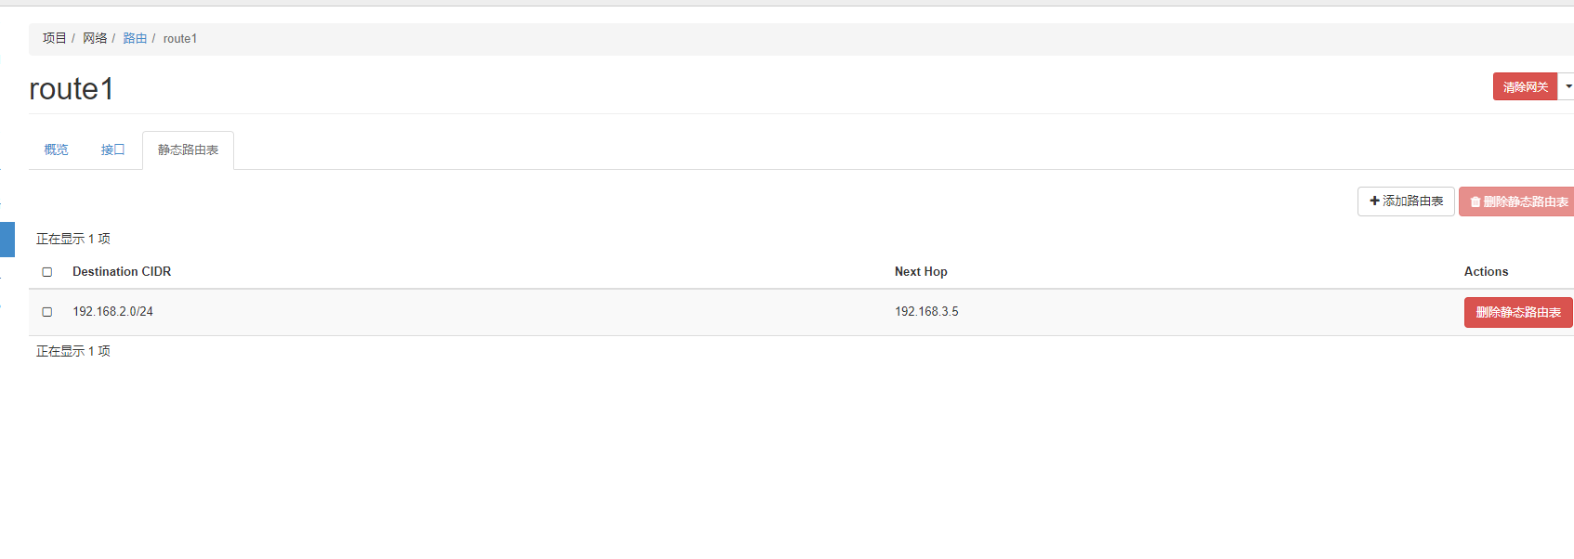The height and width of the screenshot is (559, 1574).
Task: Click the Actions column header
Action: click(1486, 272)
